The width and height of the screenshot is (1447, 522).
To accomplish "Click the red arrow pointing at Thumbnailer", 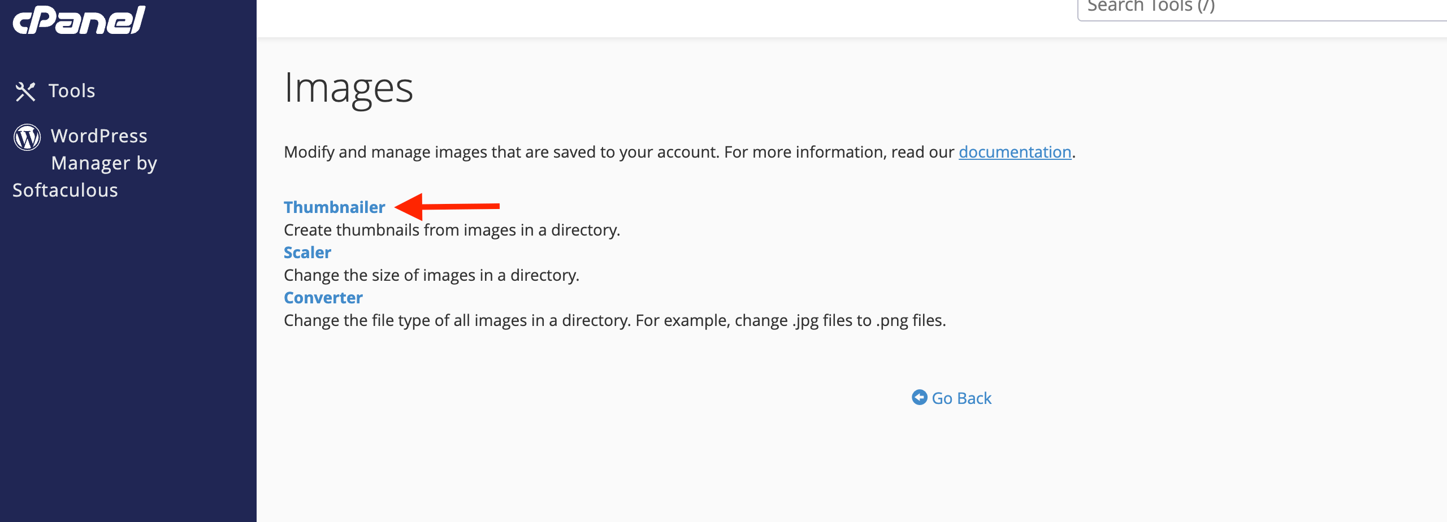I will click(447, 206).
